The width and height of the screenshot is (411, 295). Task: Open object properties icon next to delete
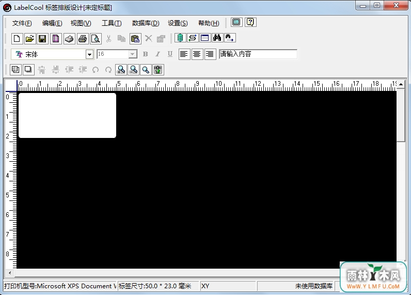161,39
